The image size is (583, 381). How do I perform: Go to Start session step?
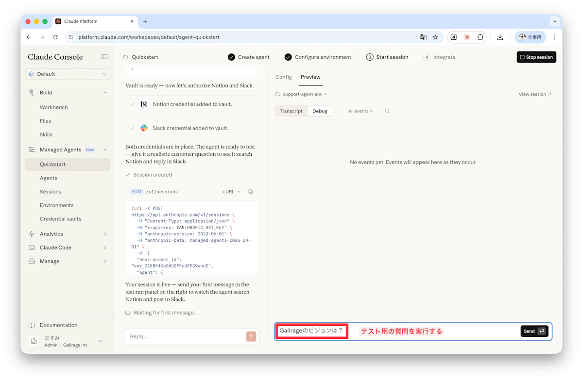(x=387, y=57)
